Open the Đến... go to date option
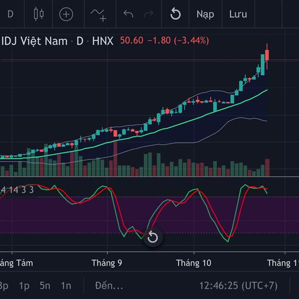Screen dimensions: 299x299 pyautogui.click(x=109, y=286)
